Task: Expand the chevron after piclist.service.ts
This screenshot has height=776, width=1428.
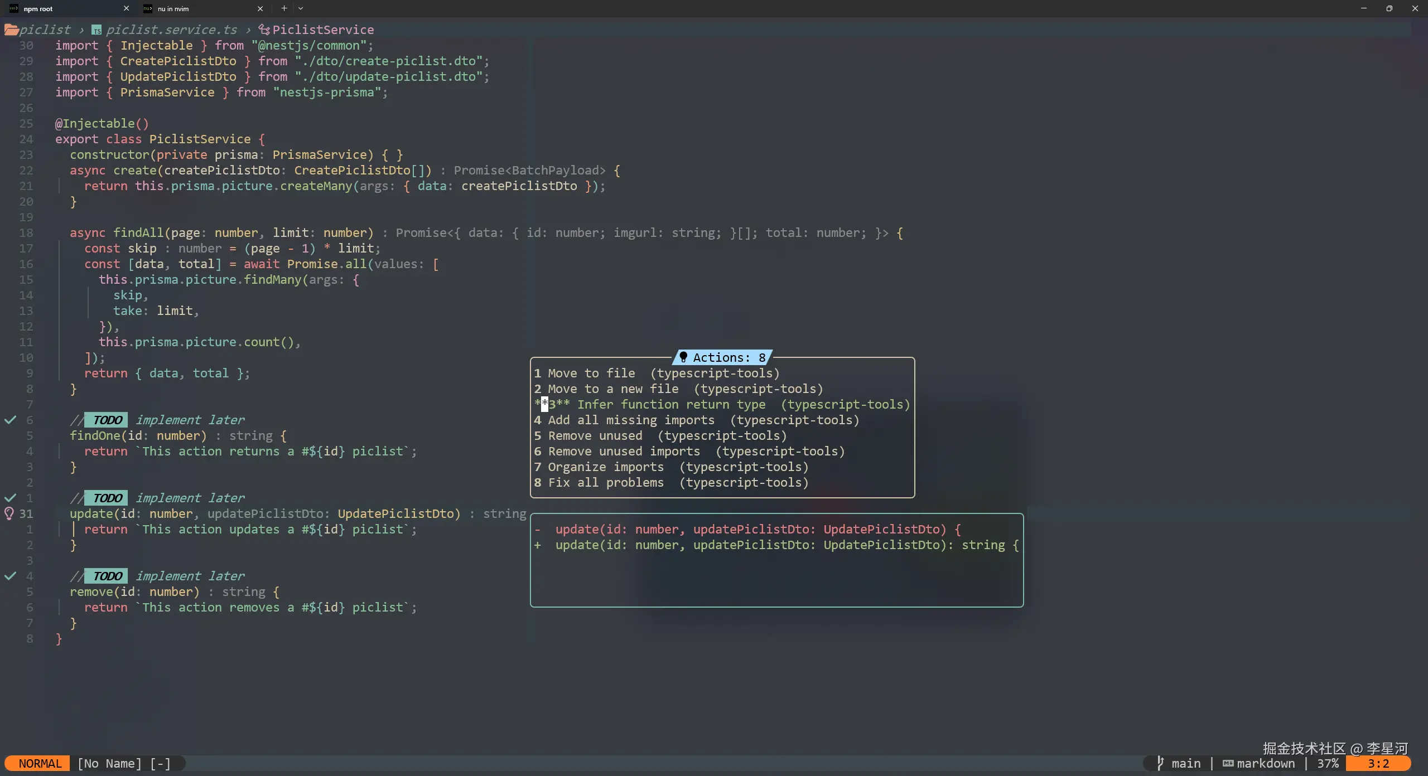Action: coord(248,30)
